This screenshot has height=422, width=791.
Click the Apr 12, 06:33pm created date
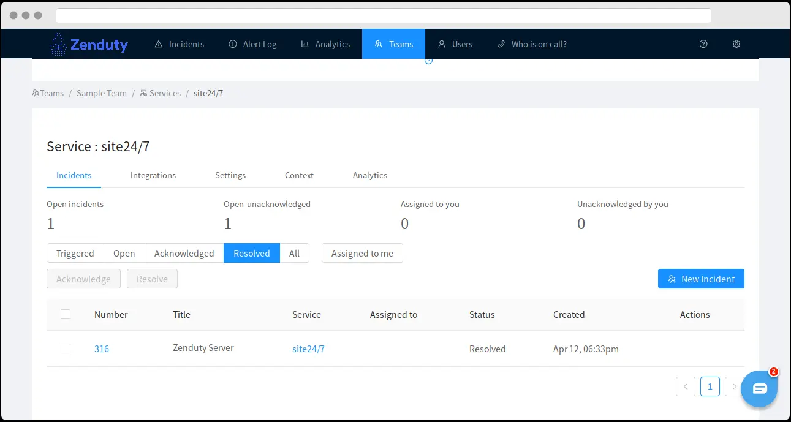coord(586,349)
